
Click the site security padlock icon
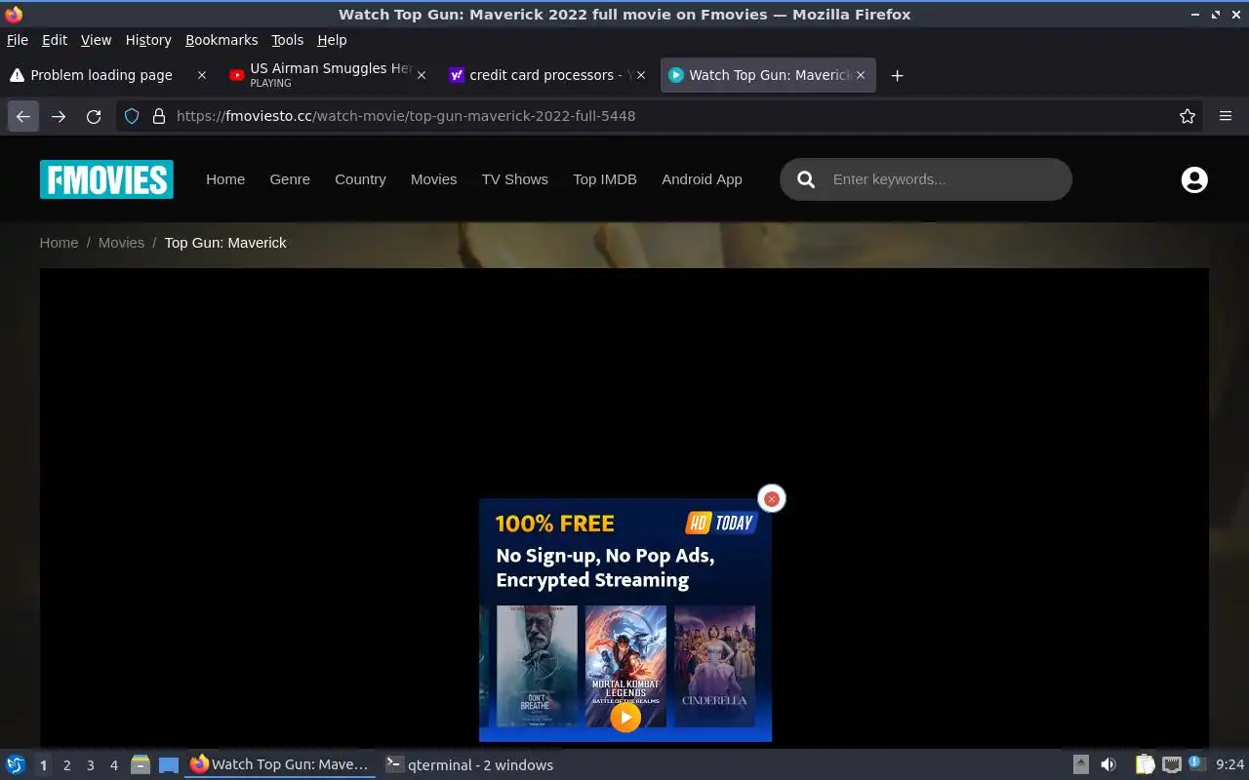(x=159, y=116)
